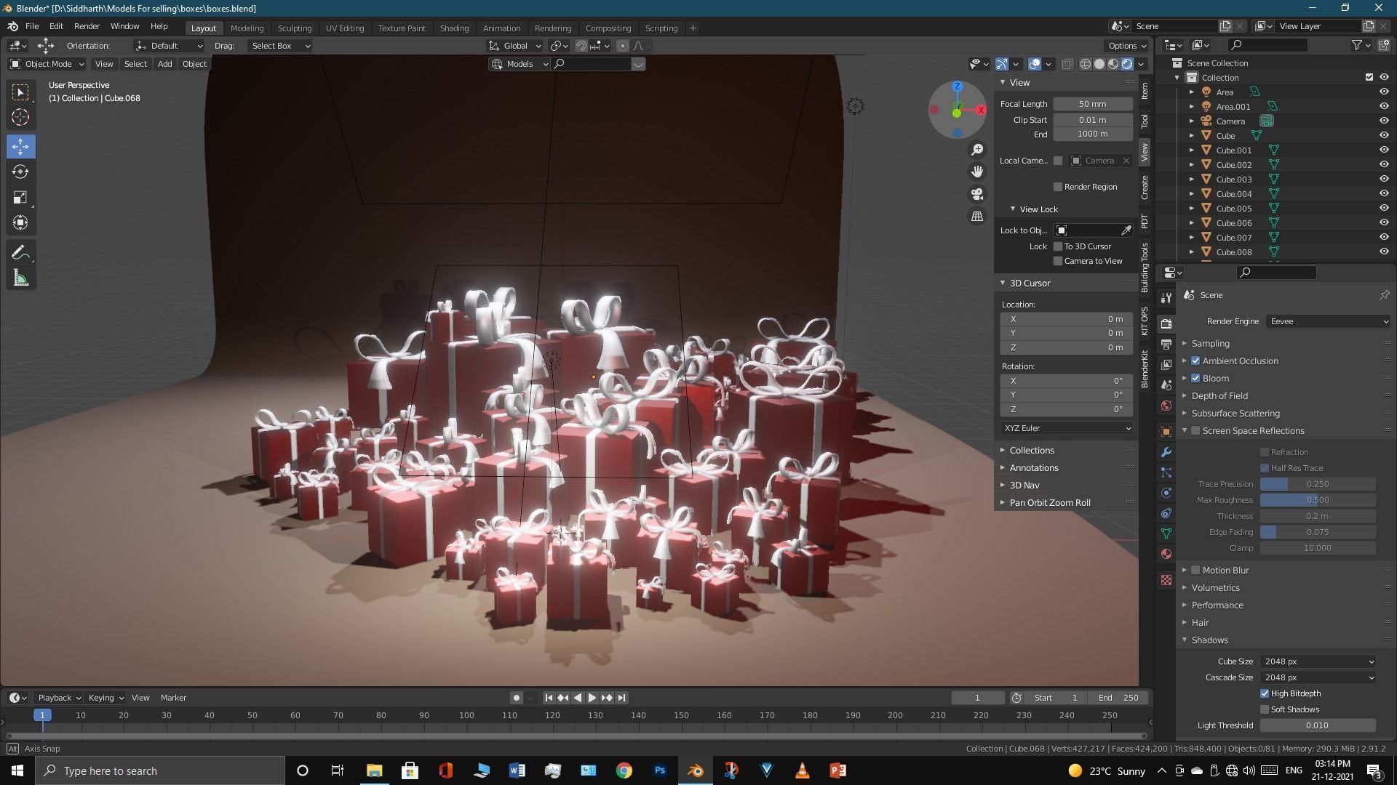Play animation forward
1397x785 pixels.
(592, 698)
